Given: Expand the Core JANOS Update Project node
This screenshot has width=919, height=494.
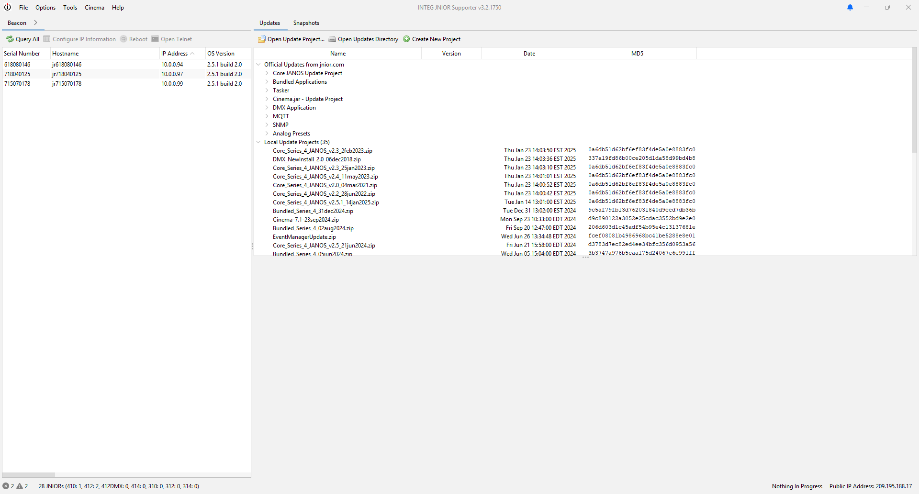Looking at the screenshot, I should 267,73.
